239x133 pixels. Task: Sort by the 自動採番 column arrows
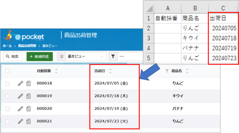(x=56, y=71)
